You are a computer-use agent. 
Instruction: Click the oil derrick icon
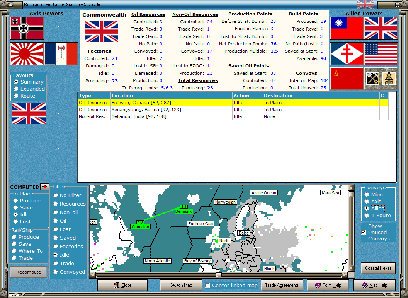point(389,79)
